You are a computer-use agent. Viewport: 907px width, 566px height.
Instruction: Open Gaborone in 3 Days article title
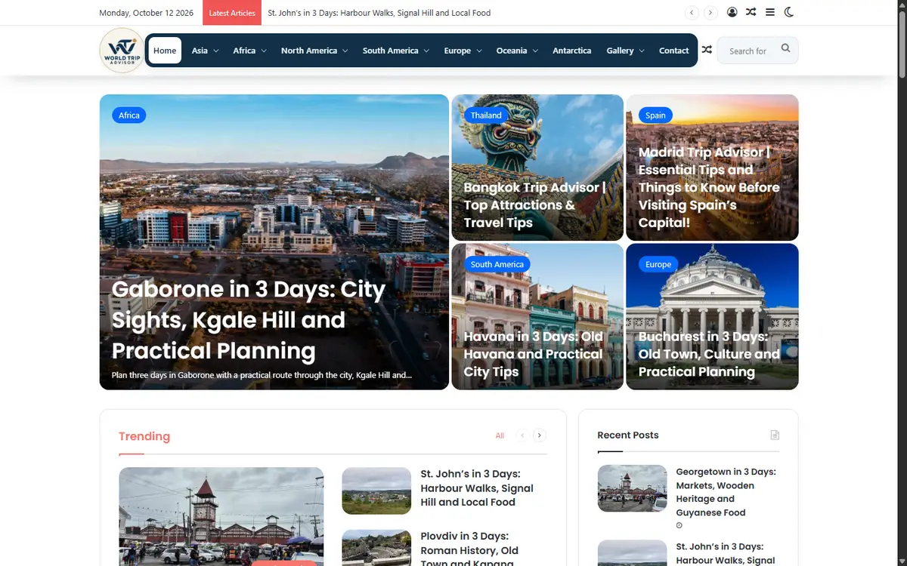point(249,320)
